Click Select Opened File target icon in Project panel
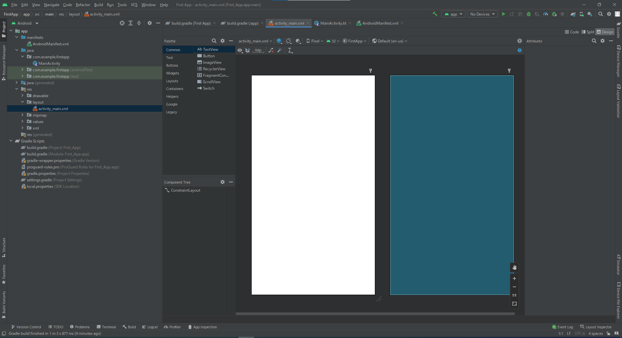Screen dimensions: 622x338 [x=122, y=23]
